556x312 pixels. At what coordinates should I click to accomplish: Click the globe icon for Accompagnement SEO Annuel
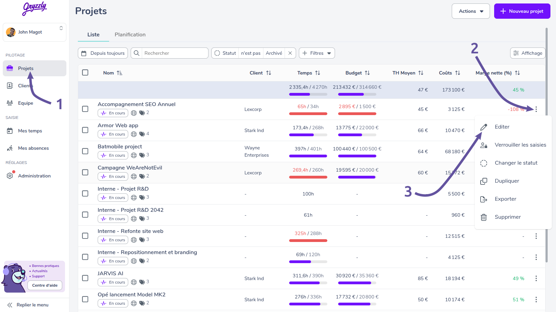point(134,113)
